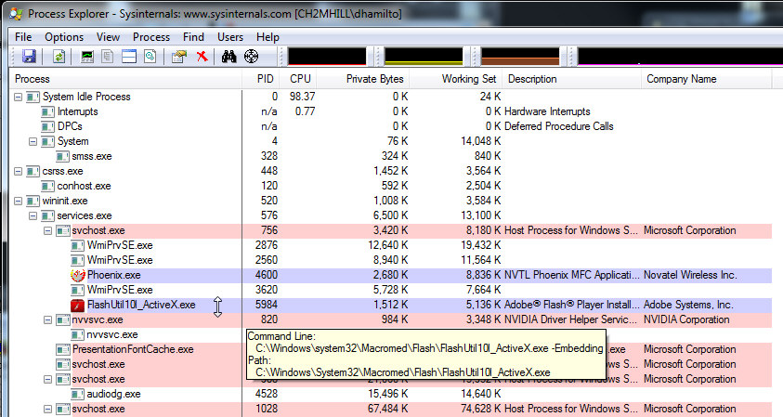
Task: Sort by the CPU column header
Action: pyautogui.click(x=300, y=79)
